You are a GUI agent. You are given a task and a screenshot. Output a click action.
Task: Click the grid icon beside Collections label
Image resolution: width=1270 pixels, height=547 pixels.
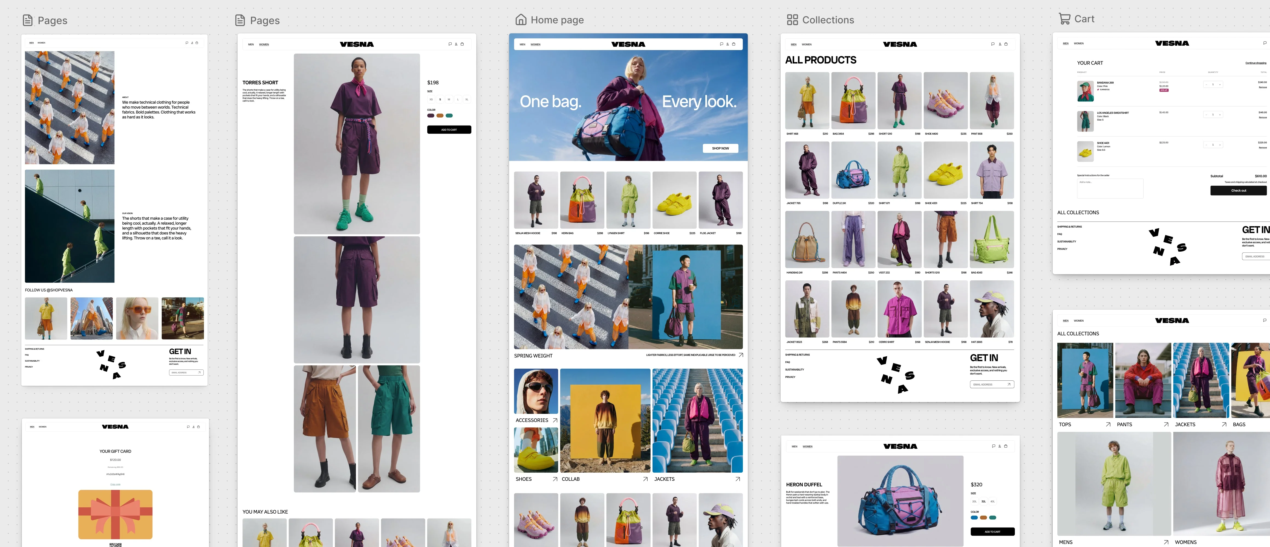[792, 20]
